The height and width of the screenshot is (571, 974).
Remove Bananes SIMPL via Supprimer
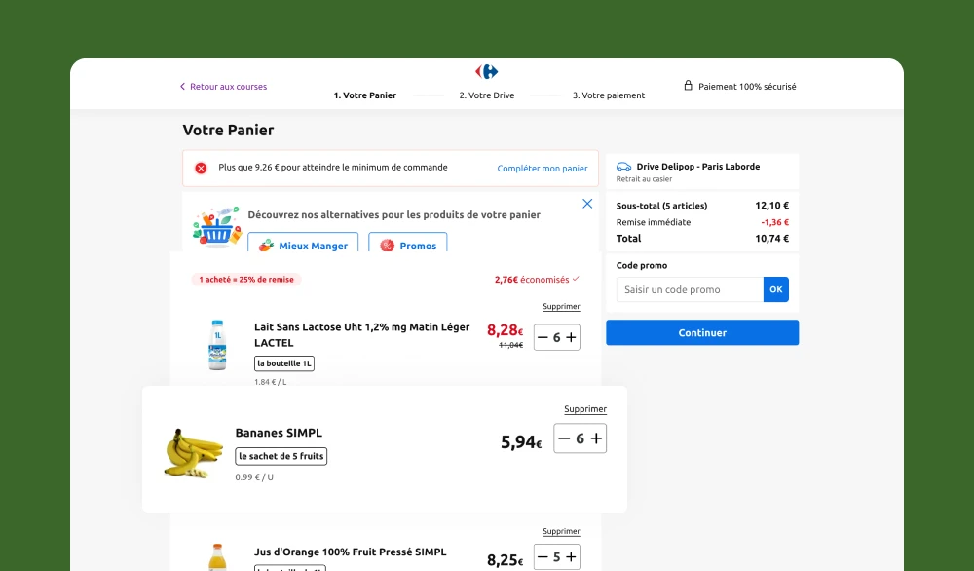[585, 409]
